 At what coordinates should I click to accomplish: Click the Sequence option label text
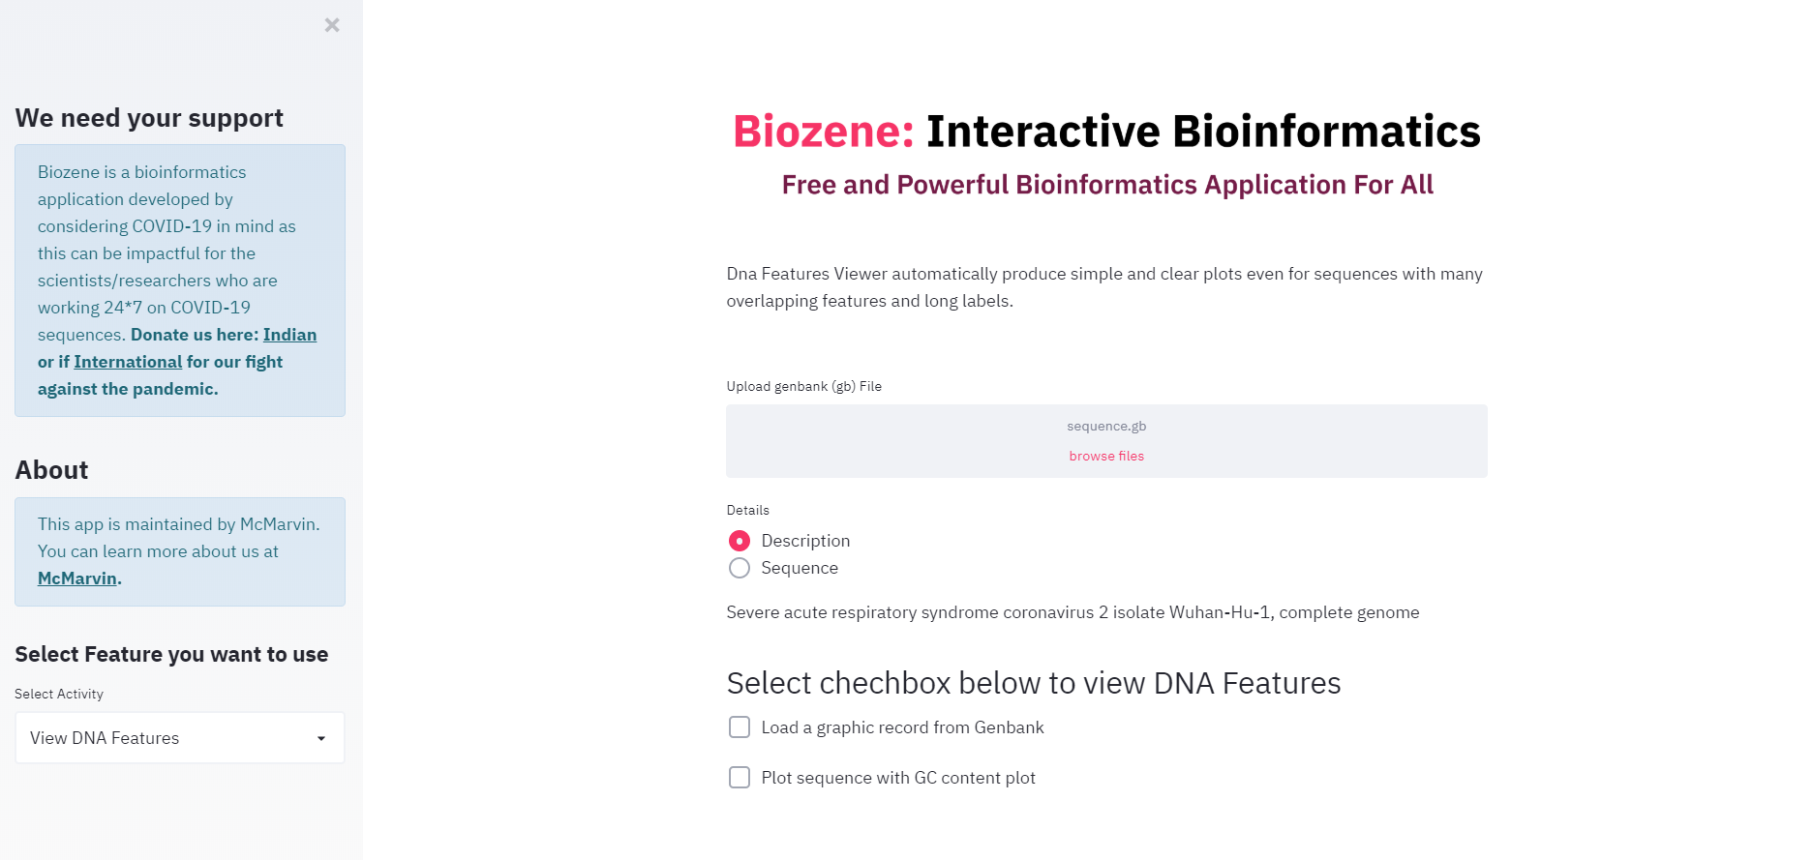pyautogui.click(x=800, y=568)
